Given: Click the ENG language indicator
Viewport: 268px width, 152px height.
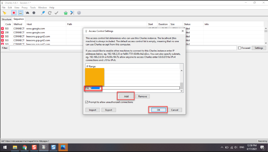Looking at the screenshot, I should 242,147.
